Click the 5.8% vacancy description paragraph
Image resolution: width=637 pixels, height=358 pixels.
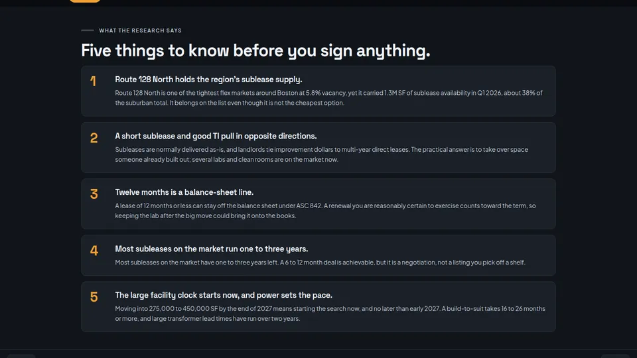click(x=328, y=98)
